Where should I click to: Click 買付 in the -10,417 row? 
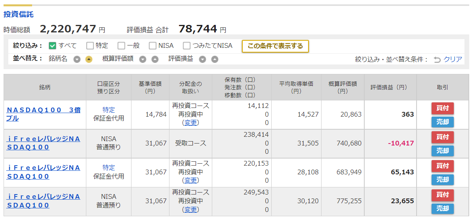[443, 137]
